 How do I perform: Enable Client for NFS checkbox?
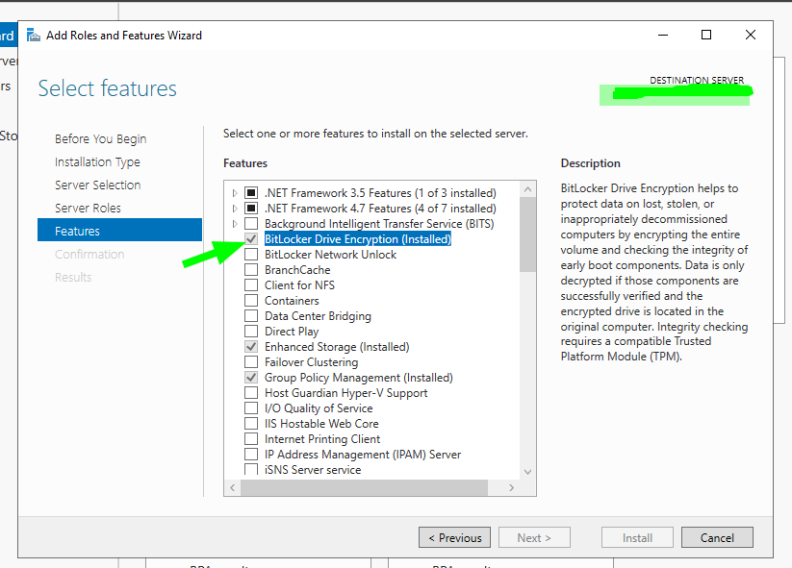pyautogui.click(x=251, y=285)
